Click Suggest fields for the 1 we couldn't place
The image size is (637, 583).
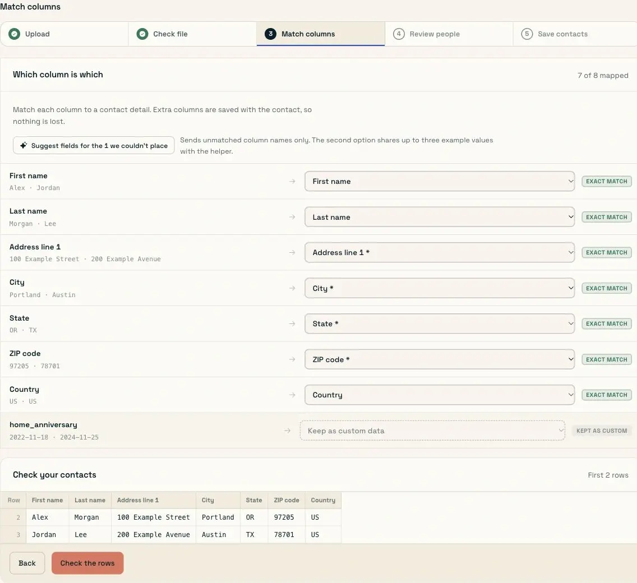click(x=94, y=145)
